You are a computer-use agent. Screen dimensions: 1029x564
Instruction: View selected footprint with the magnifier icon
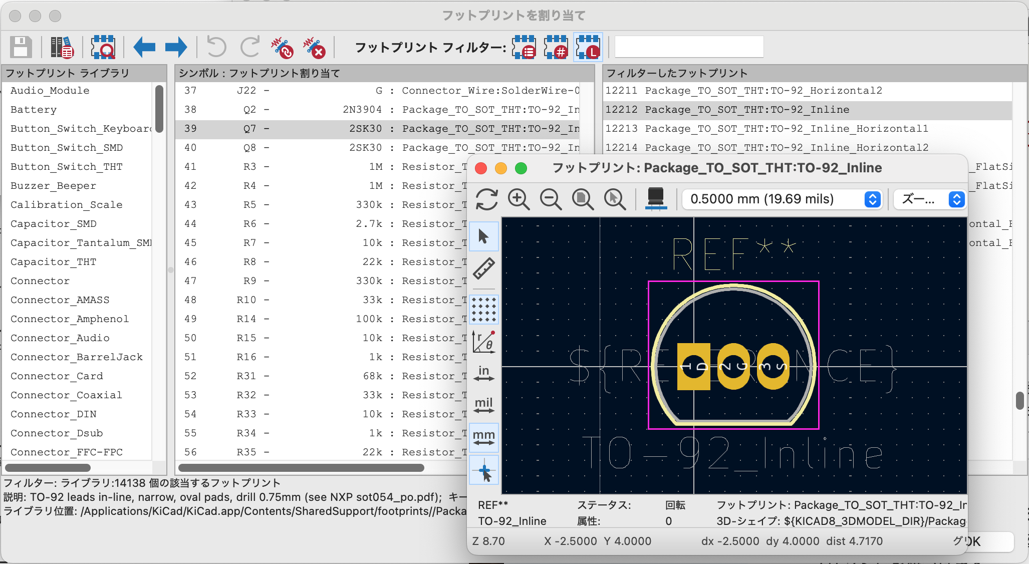click(103, 48)
